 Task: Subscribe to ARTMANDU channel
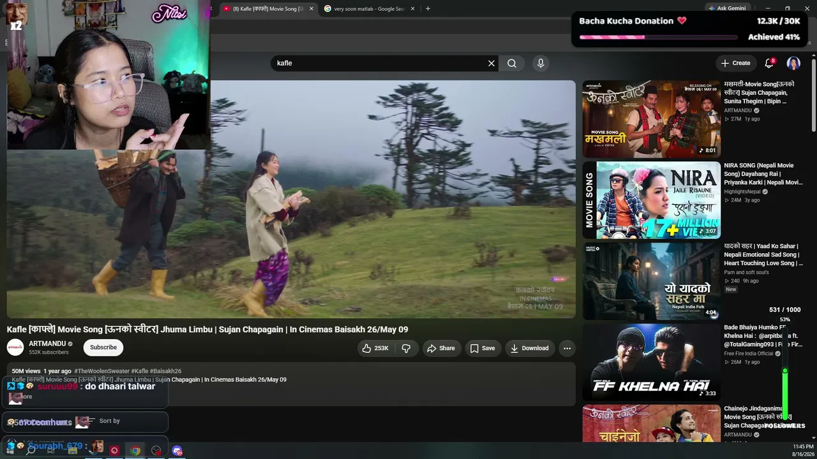tap(103, 347)
